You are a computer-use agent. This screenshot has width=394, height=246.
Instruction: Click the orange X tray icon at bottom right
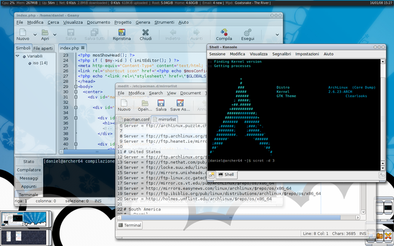(x=388, y=236)
